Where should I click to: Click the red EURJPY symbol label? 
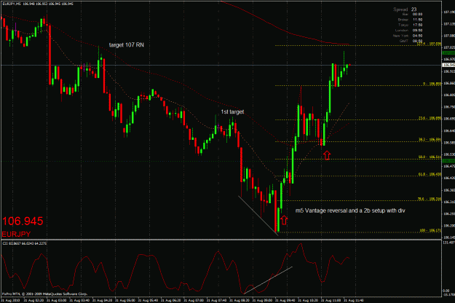(16, 234)
